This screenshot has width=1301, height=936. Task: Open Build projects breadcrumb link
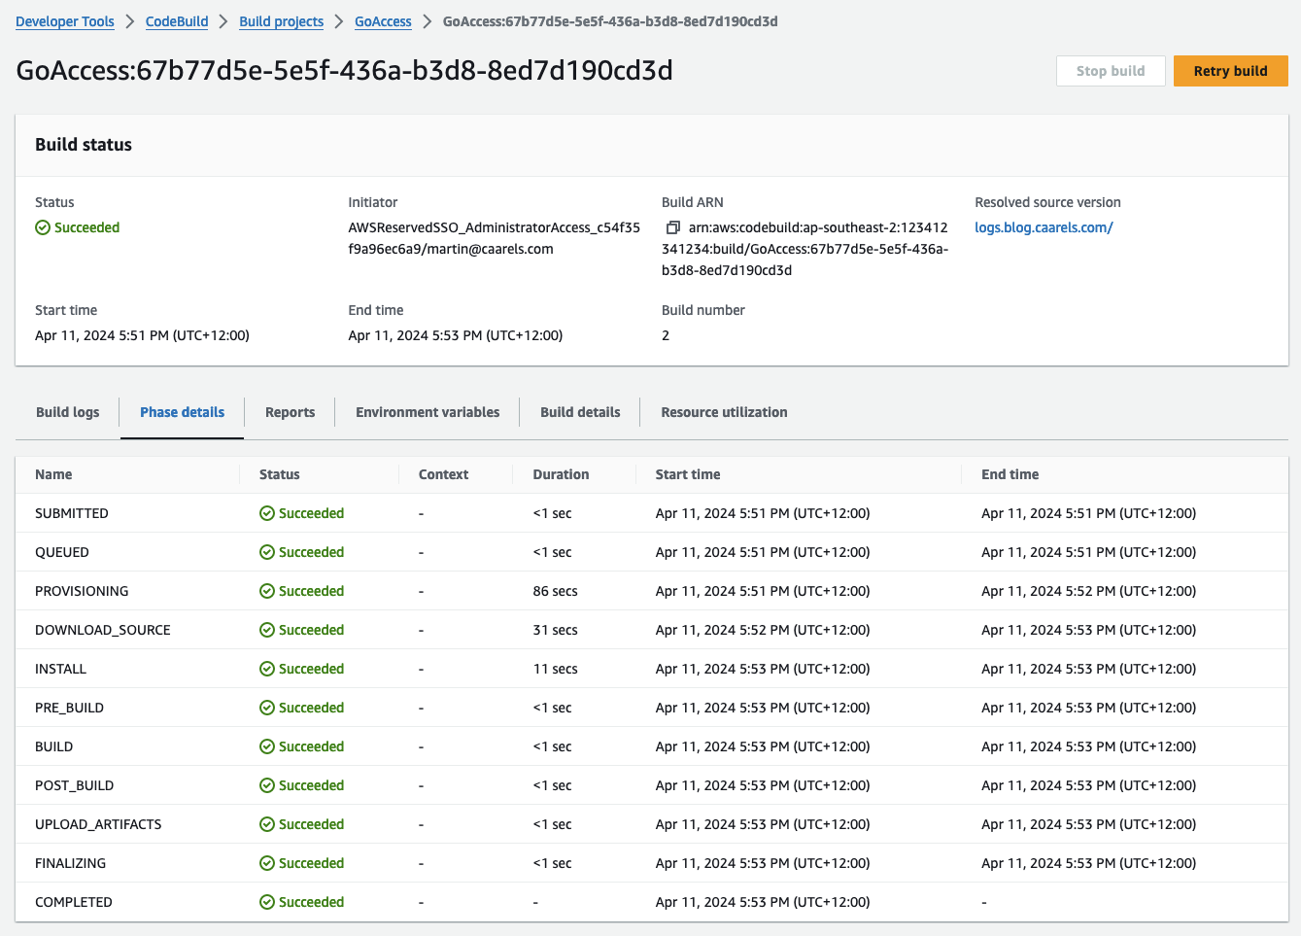[281, 21]
